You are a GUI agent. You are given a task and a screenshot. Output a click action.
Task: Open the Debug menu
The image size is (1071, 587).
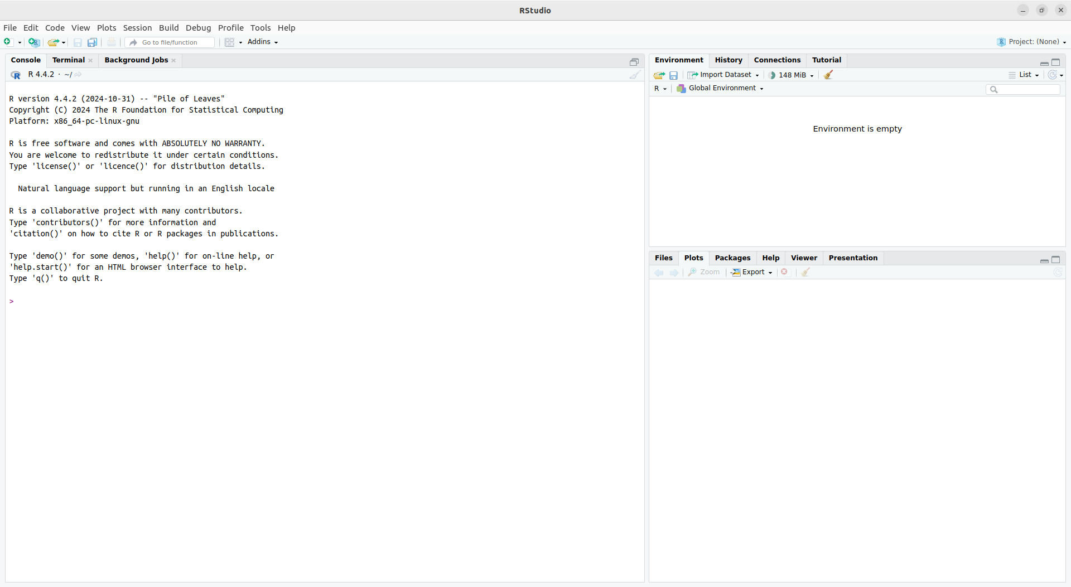(198, 28)
